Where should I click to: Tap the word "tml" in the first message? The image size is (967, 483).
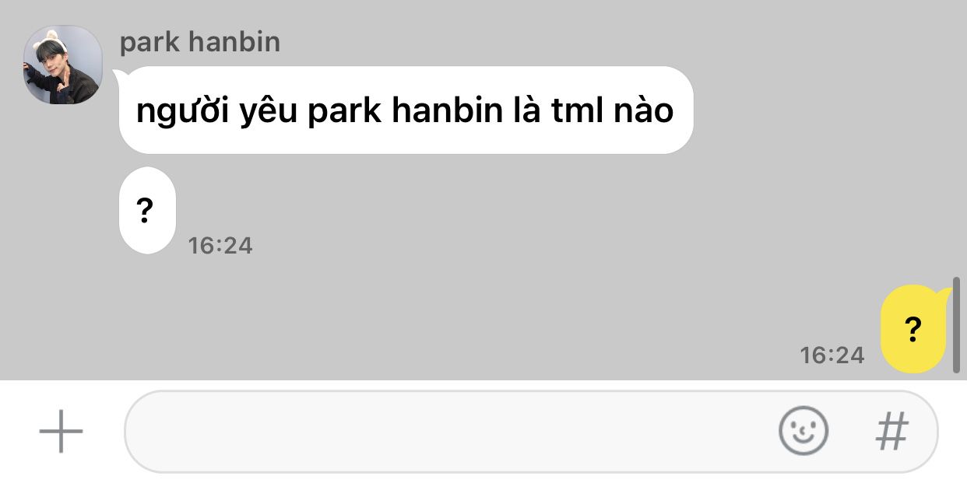coord(578,111)
